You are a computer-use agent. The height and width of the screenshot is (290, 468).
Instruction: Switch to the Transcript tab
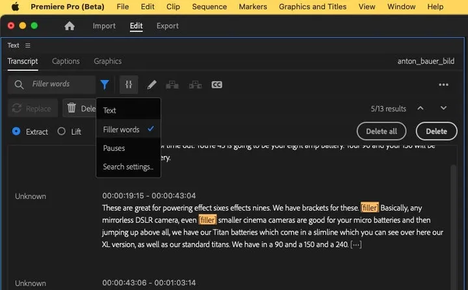[23, 61]
